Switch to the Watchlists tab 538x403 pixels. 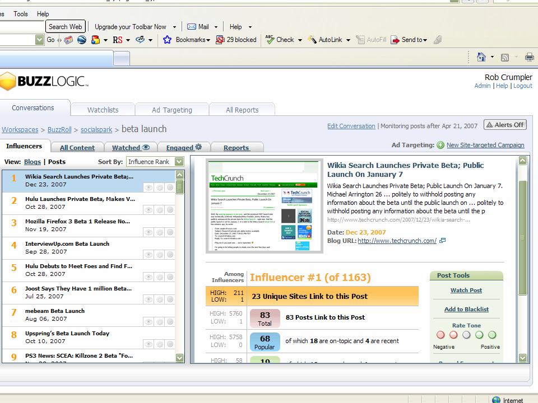pyautogui.click(x=103, y=110)
